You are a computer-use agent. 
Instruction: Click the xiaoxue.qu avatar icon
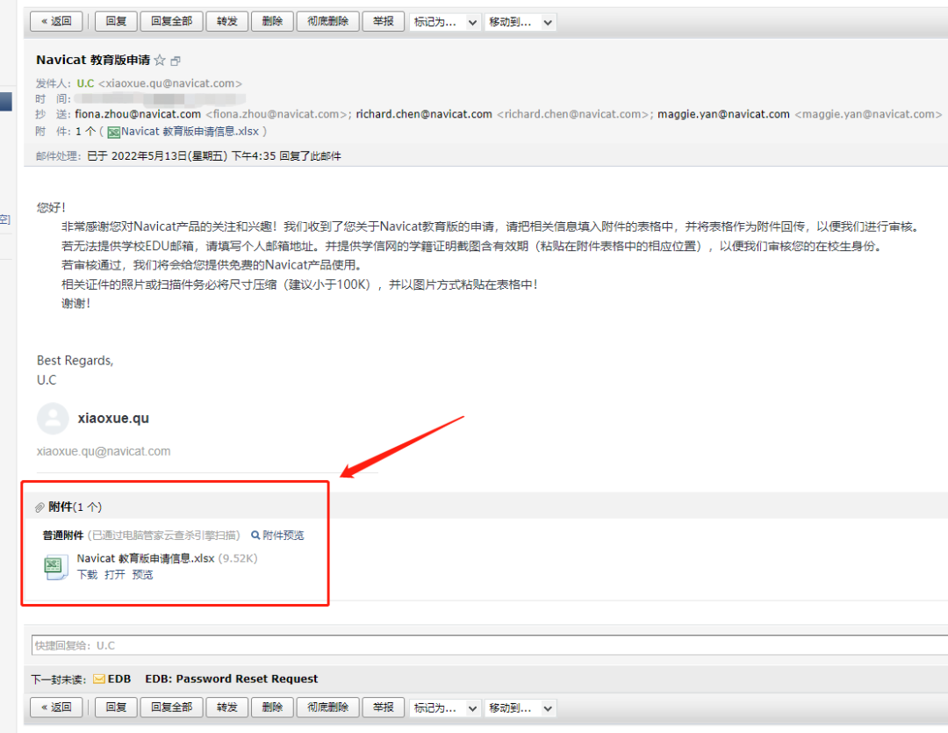tap(54, 419)
